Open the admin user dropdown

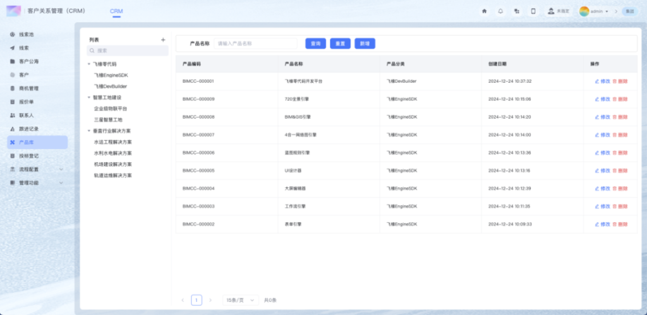[x=595, y=11]
